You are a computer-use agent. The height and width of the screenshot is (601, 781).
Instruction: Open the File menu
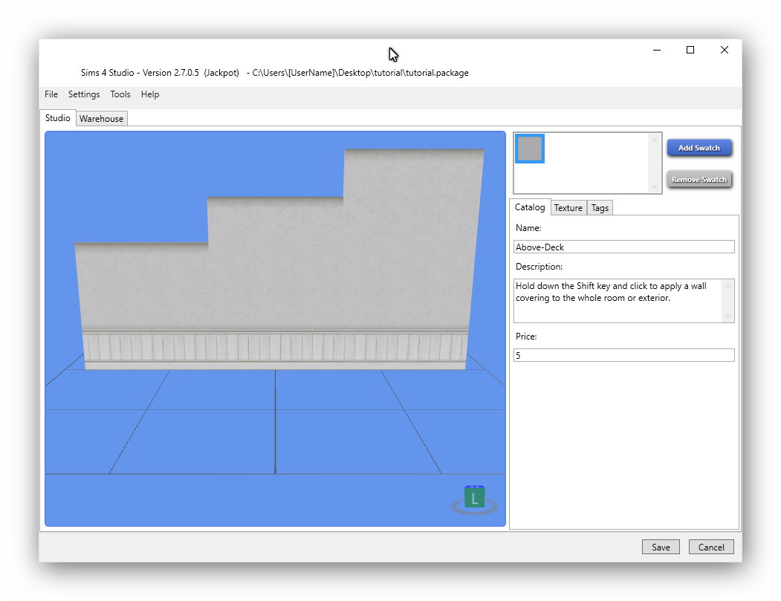pyautogui.click(x=51, y=94)
